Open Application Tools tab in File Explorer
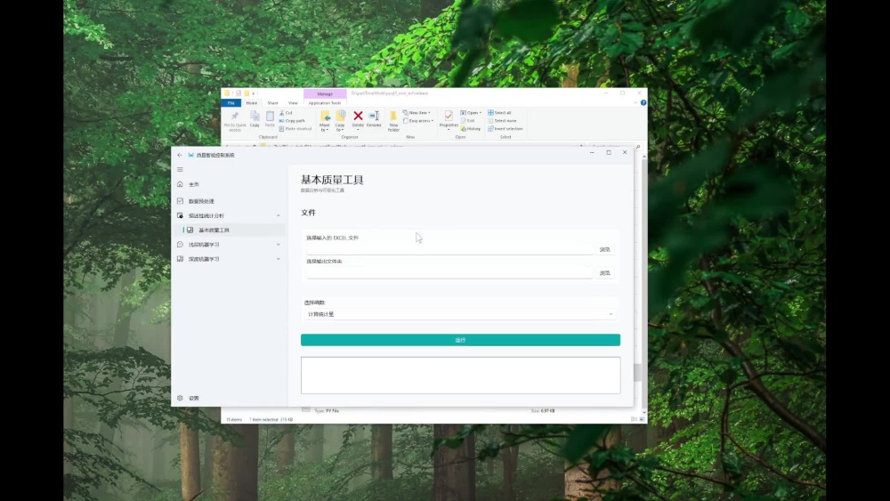 click(325, 102)
